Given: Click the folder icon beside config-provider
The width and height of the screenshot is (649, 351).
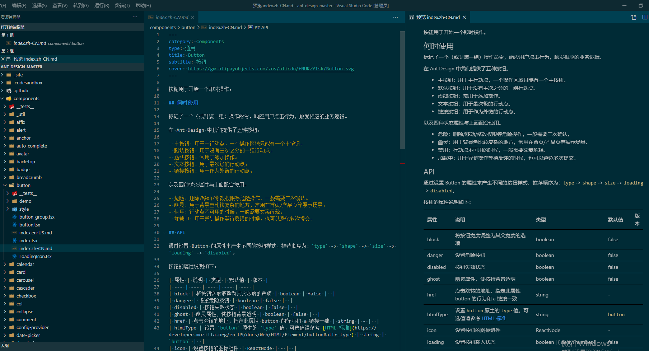Looking at the screenshot, I should [12, 328].
